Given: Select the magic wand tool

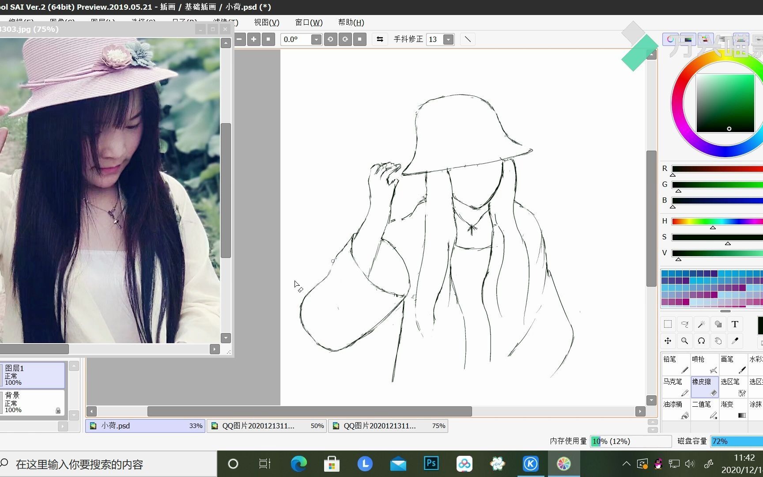Looking at the screenshot, I should (701, 324).
